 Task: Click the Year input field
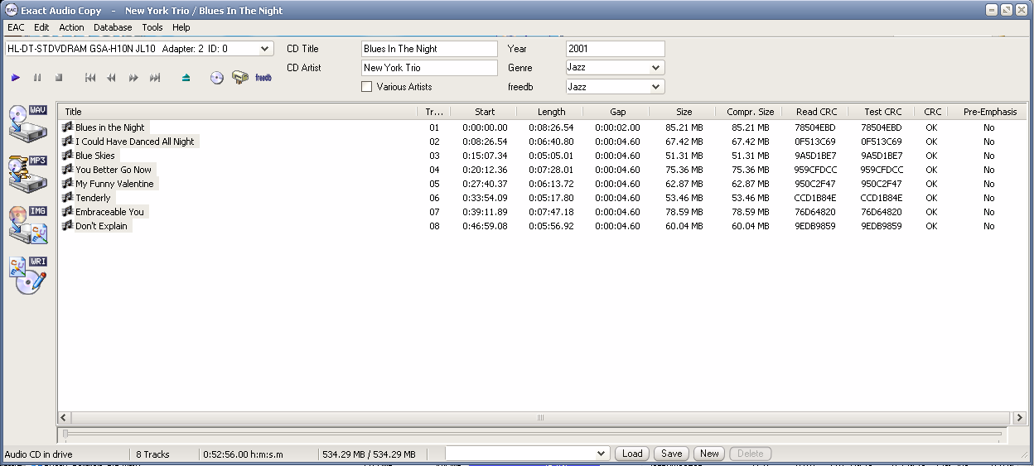(x=615, y=49)
